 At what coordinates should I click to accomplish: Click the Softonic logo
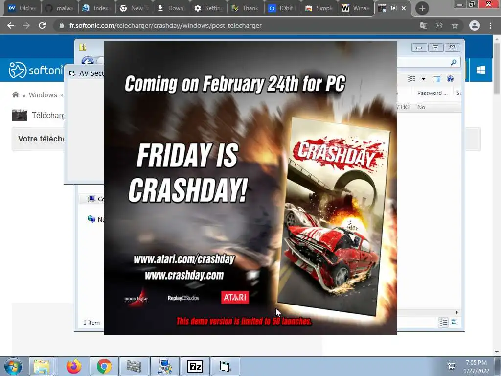click(x=36, y=70)
